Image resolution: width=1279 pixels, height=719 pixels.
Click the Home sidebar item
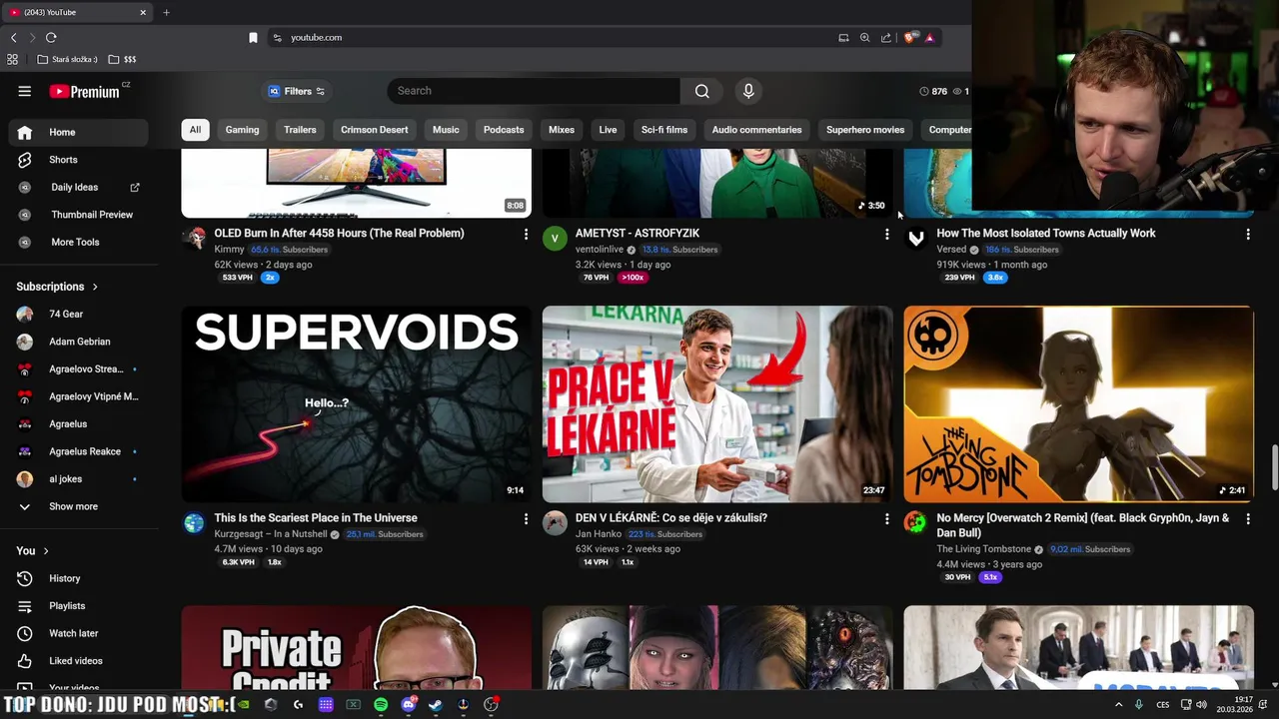pyautogui.click(x=80, y=132)
